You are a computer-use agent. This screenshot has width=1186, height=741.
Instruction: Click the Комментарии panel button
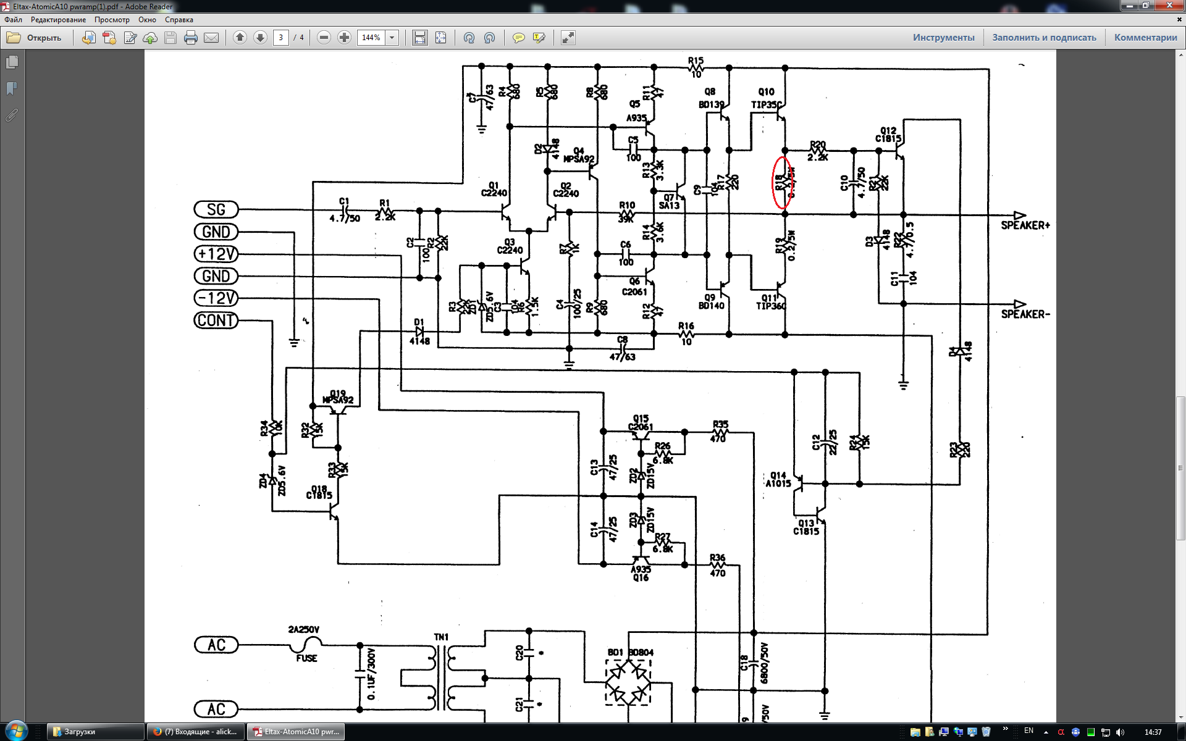(x=1145, y=38)
